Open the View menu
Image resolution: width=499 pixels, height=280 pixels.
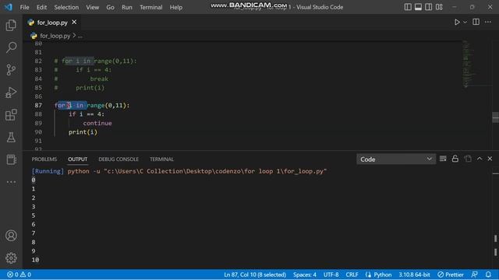pos(92,7)
